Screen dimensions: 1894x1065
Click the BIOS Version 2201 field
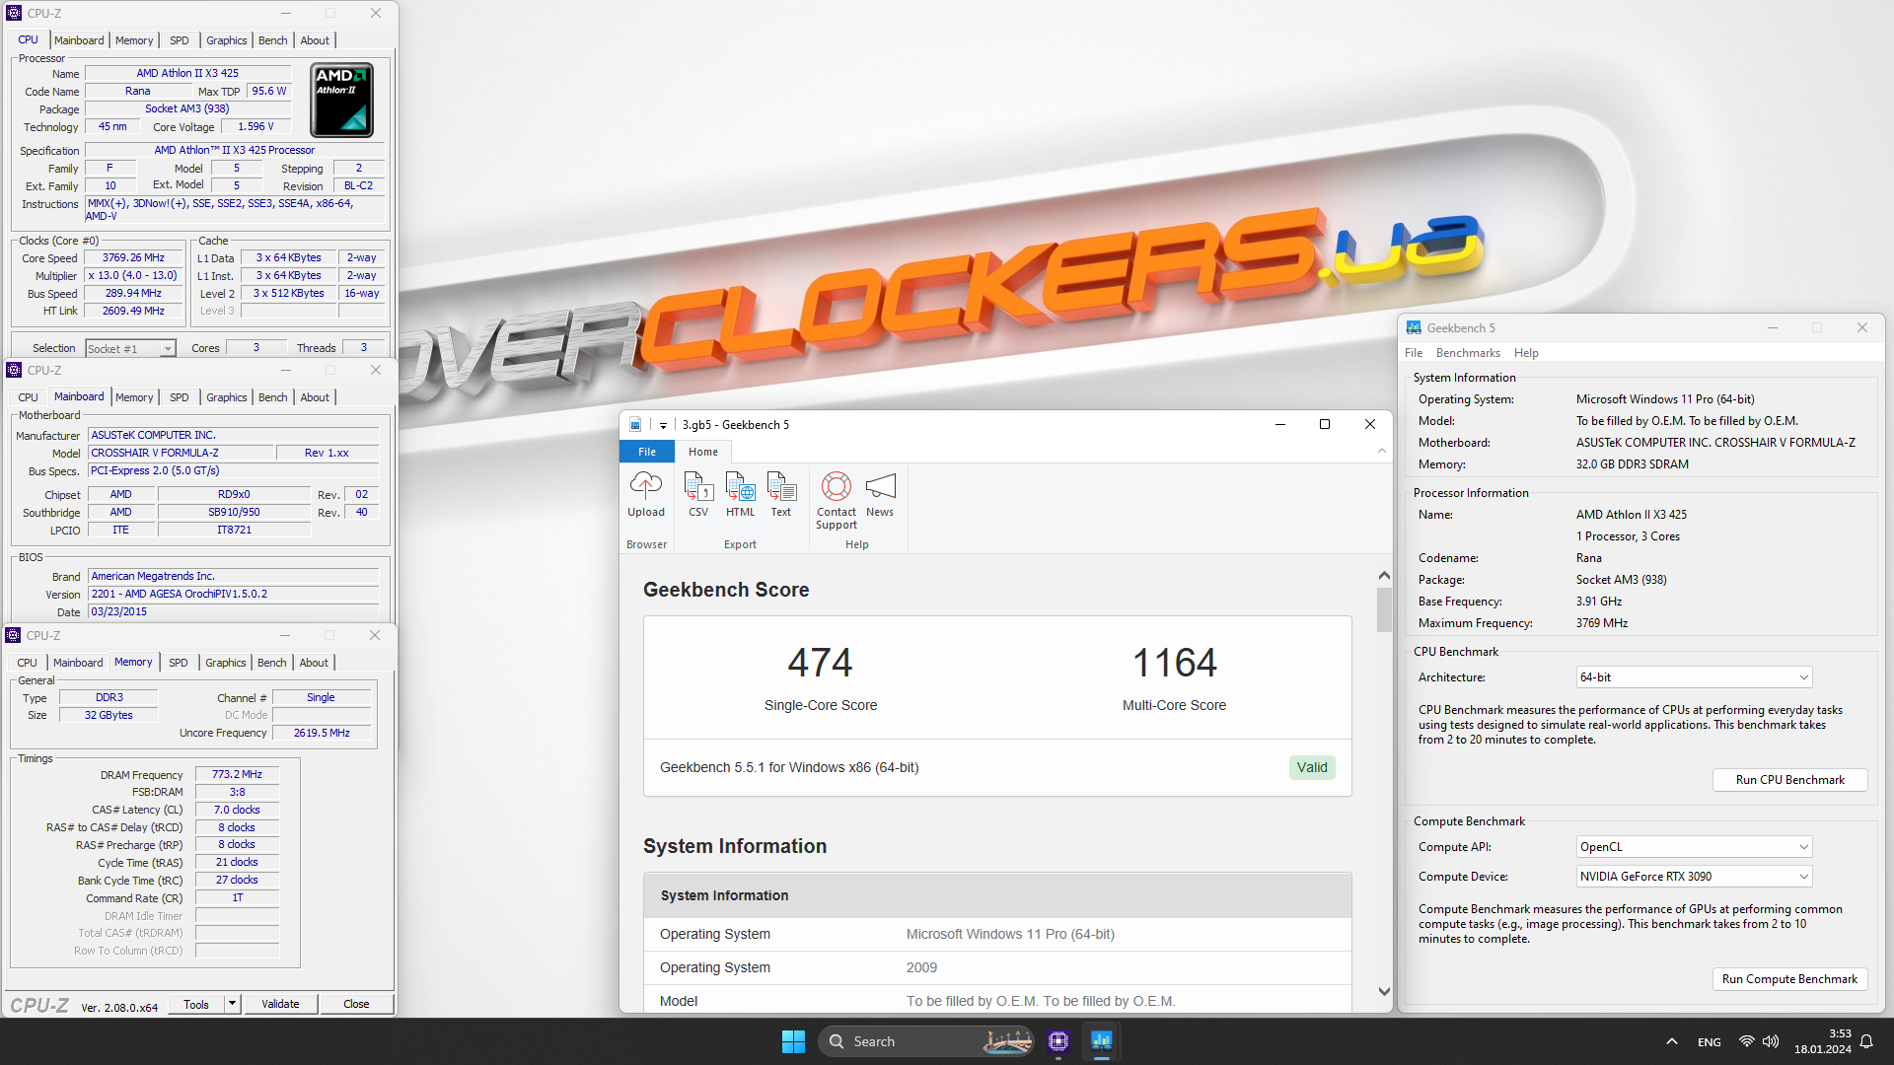pos(234,595)
